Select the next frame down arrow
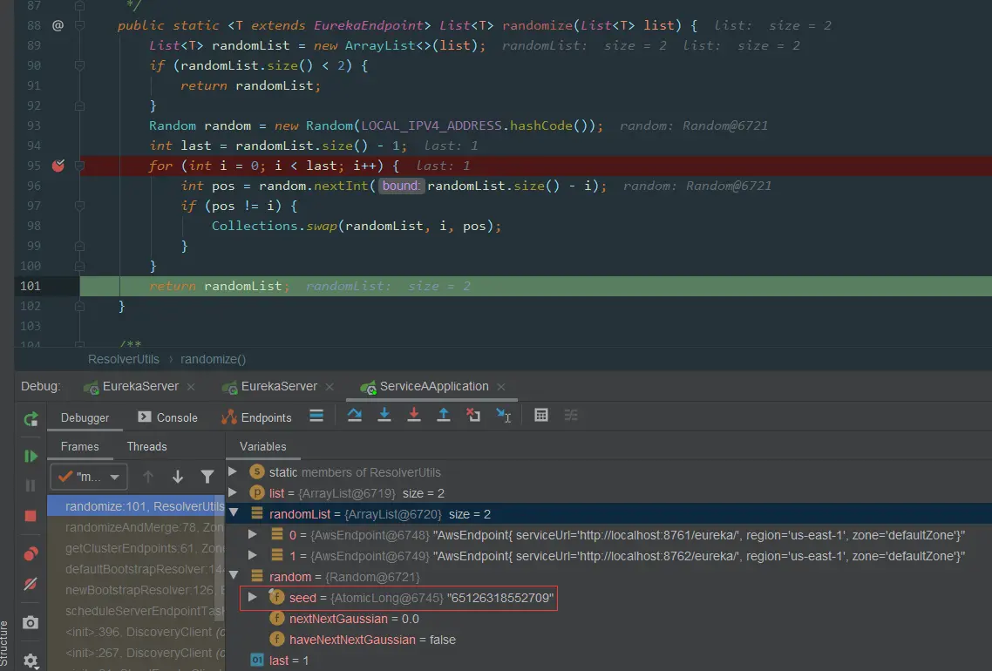The width and height of the screenshot is (992, 671). pos(178,477)
